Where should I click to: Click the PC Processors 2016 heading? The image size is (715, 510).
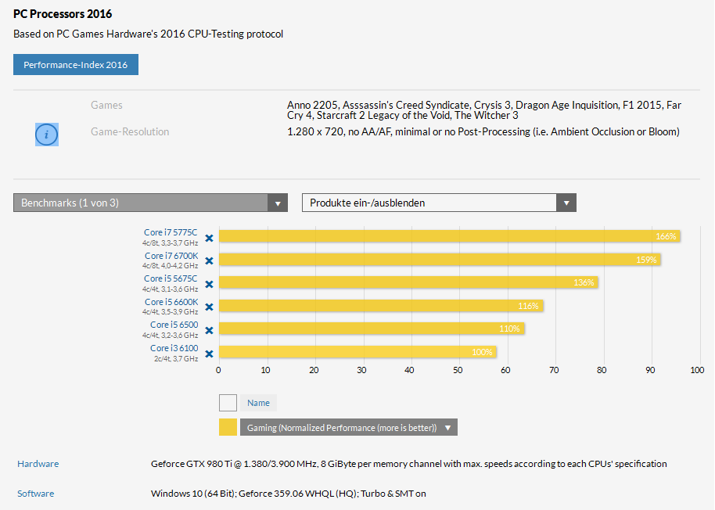[63, 13]
